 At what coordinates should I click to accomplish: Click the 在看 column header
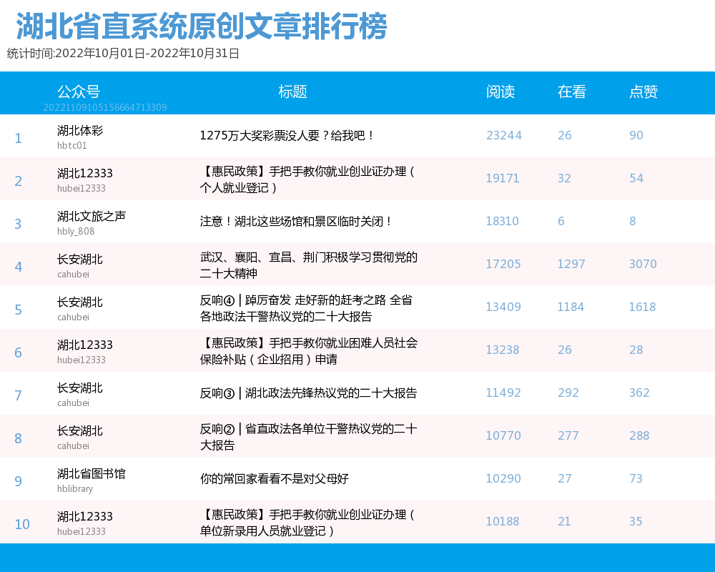click(x=572, y=92)
